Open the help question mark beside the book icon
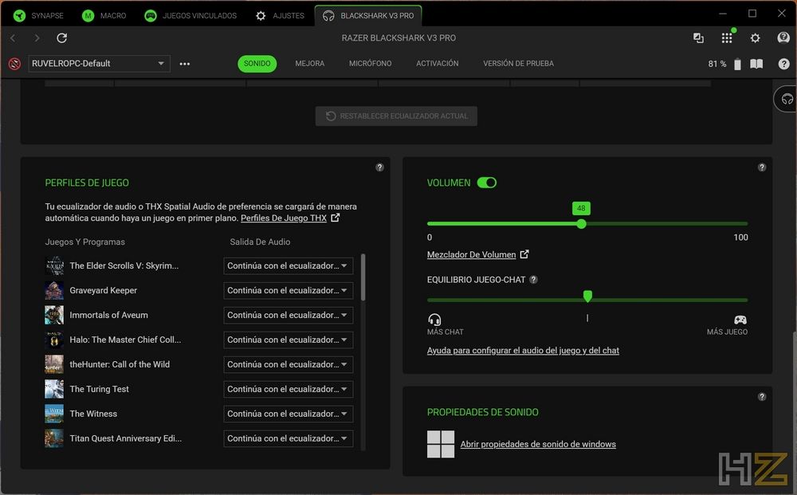 coord(783,64)
